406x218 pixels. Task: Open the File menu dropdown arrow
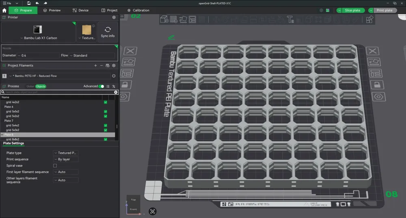click(x=17, y=3)
